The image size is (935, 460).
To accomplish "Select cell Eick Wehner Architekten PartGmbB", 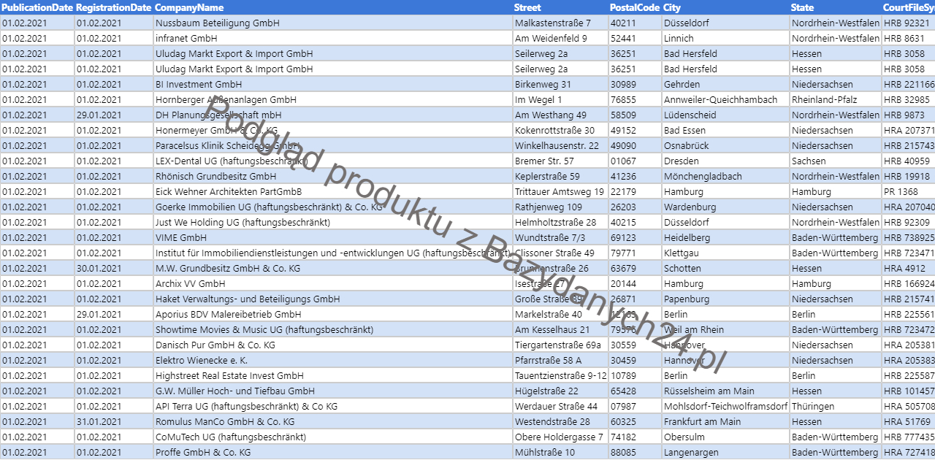I will pyautogui.click(x=333, y=191).
